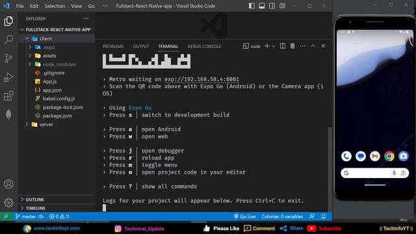Open Go menu

[91, 6]
